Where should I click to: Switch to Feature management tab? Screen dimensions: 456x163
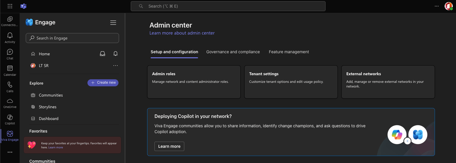289,52
